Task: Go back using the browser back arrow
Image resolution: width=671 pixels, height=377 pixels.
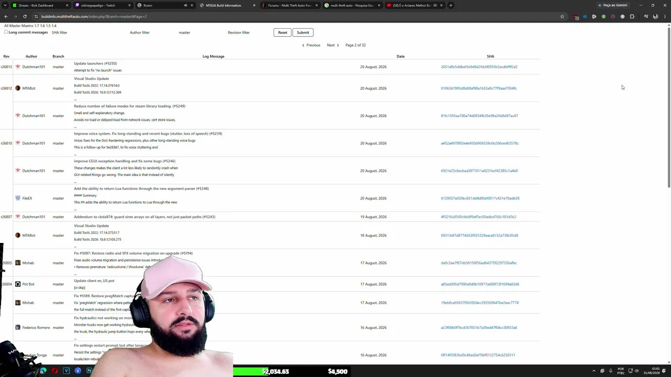Action: tap(6, 16)
